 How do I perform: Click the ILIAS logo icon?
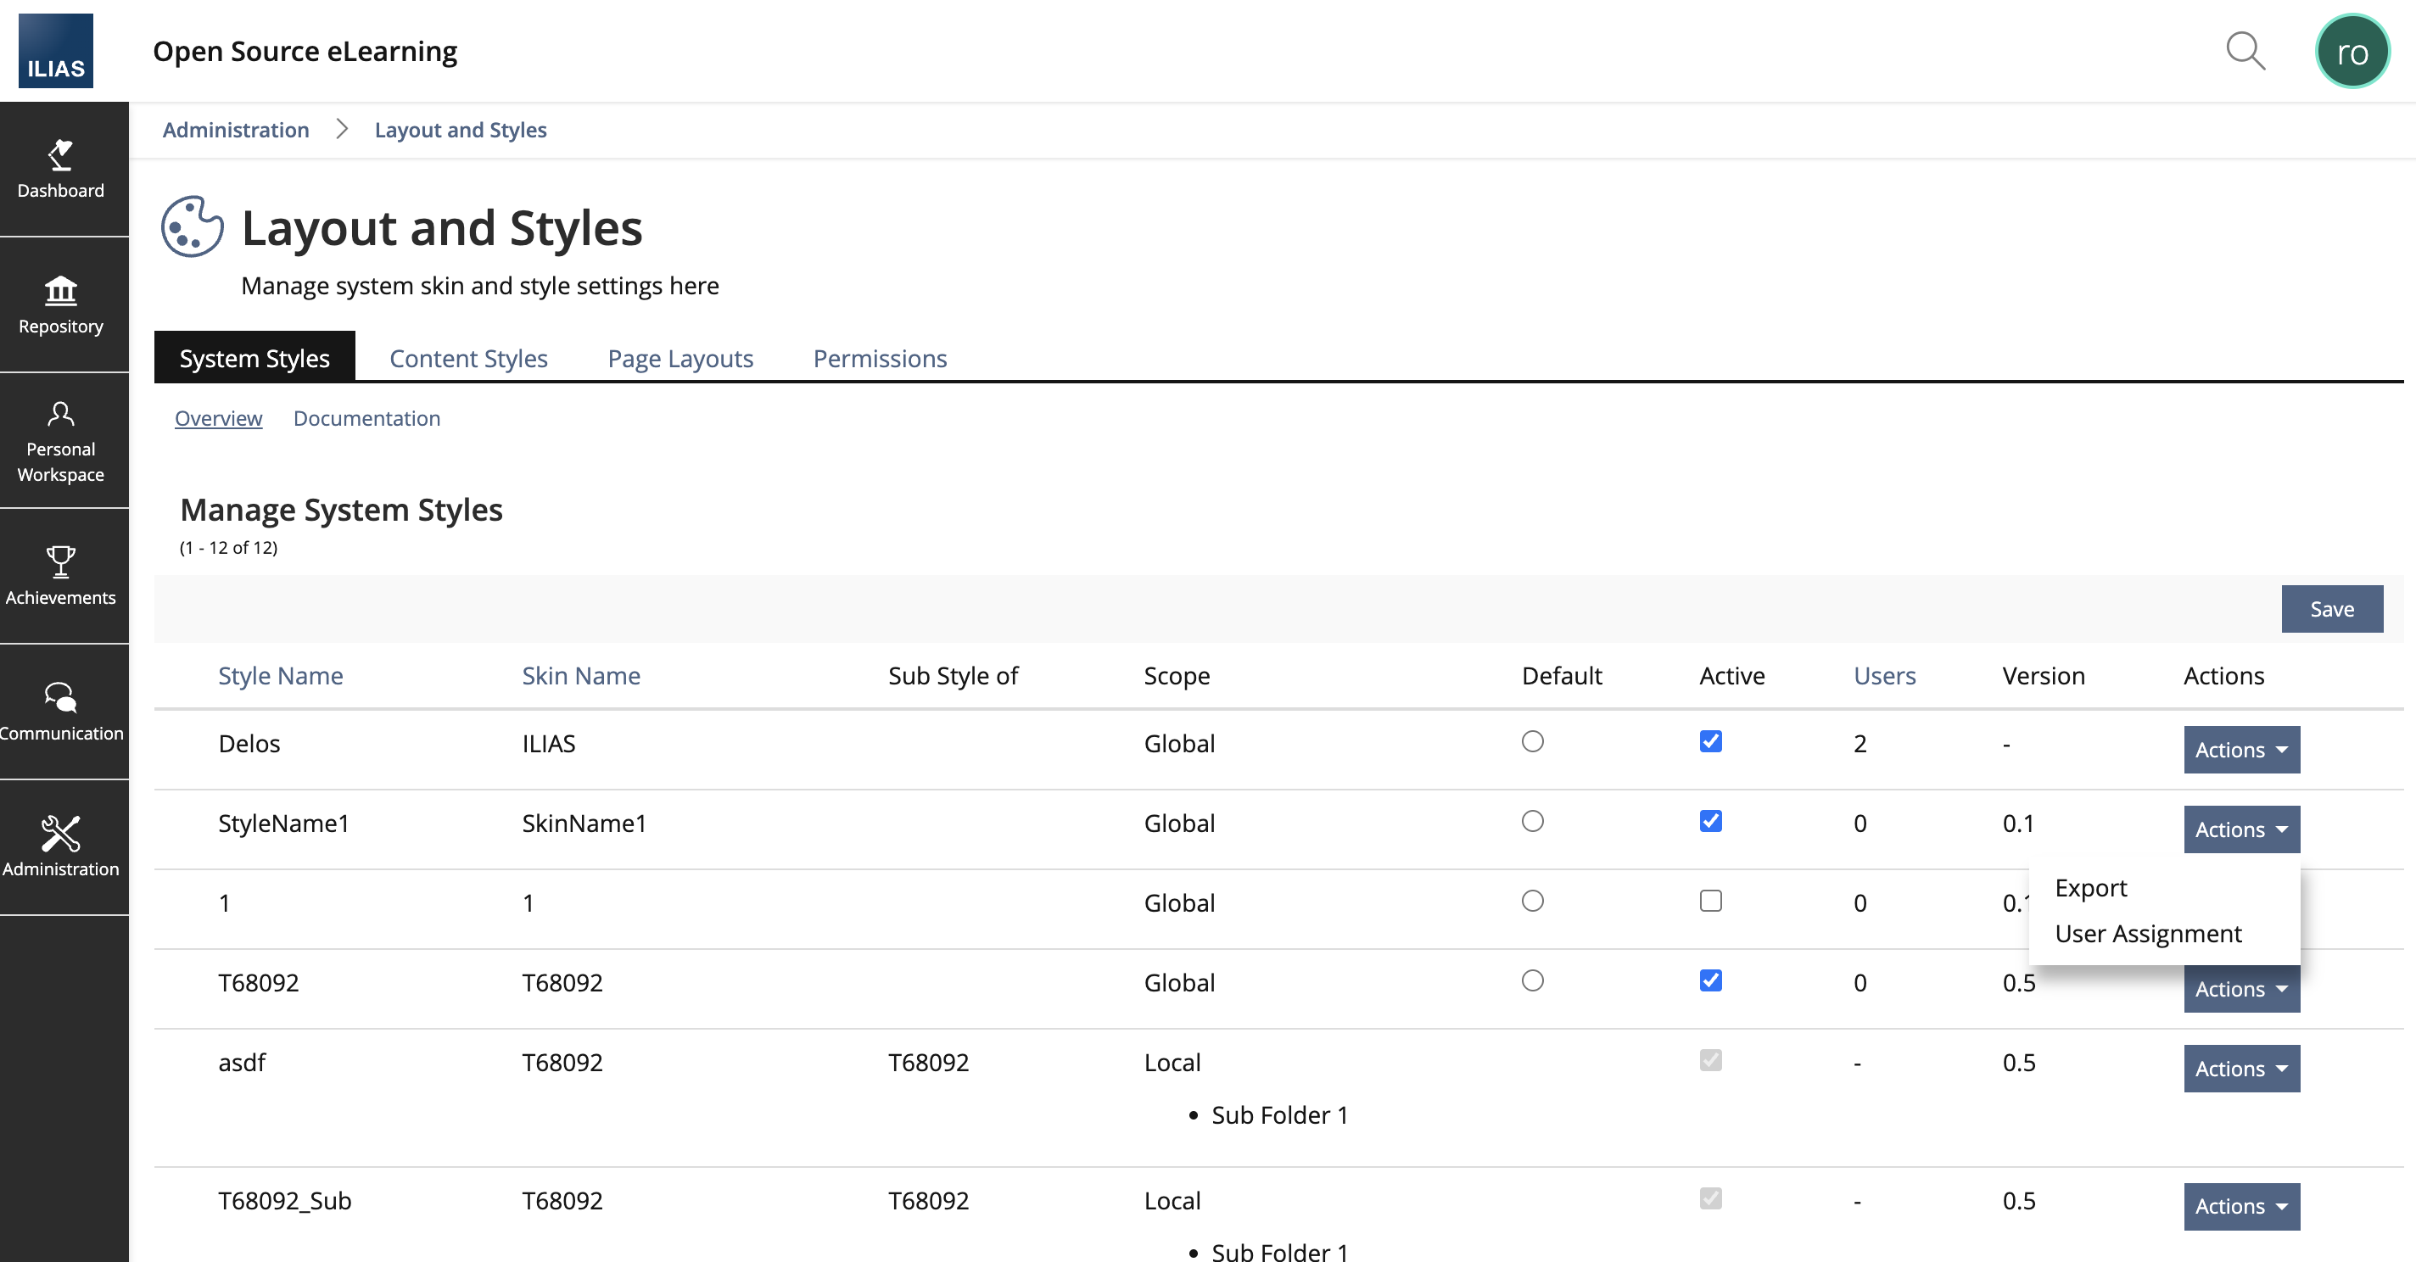click(x=55, y=51)
